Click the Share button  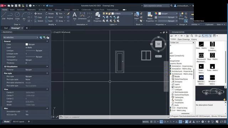[50, 6]
